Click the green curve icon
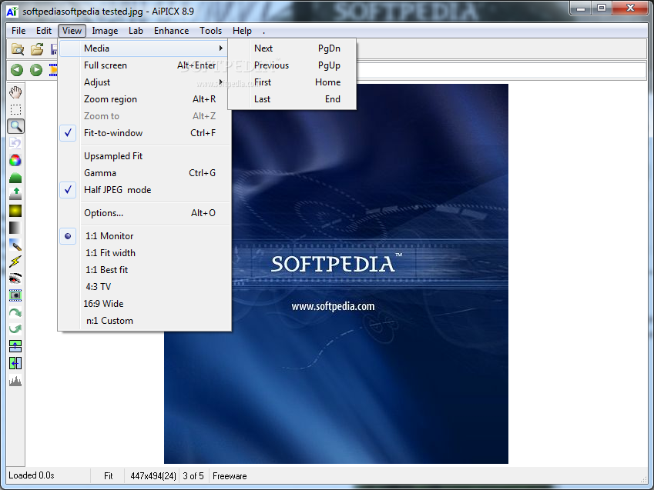 point(15,178)
